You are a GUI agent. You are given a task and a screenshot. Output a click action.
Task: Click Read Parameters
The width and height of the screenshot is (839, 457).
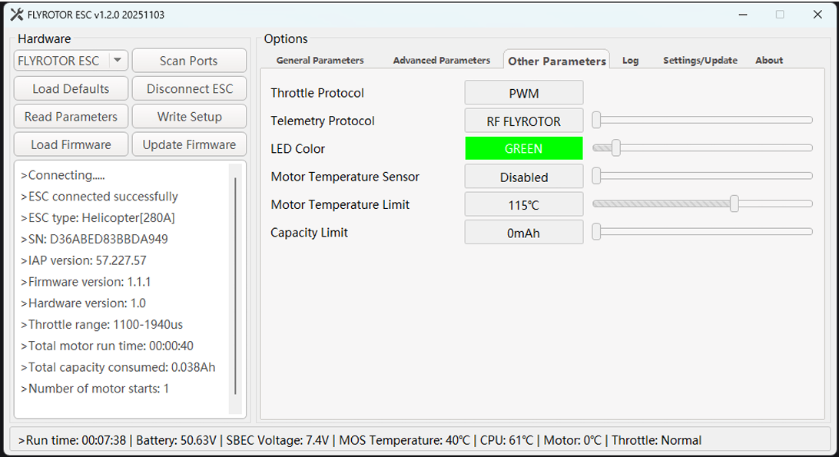(x=71, y=117)
